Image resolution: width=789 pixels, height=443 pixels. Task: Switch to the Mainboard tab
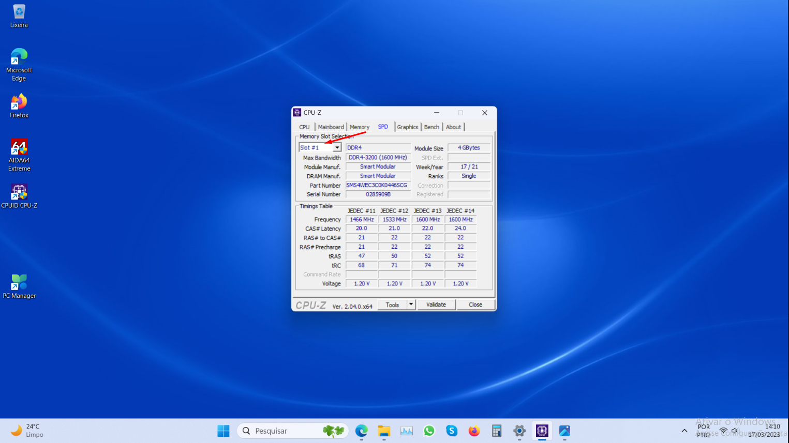[331, 127]
